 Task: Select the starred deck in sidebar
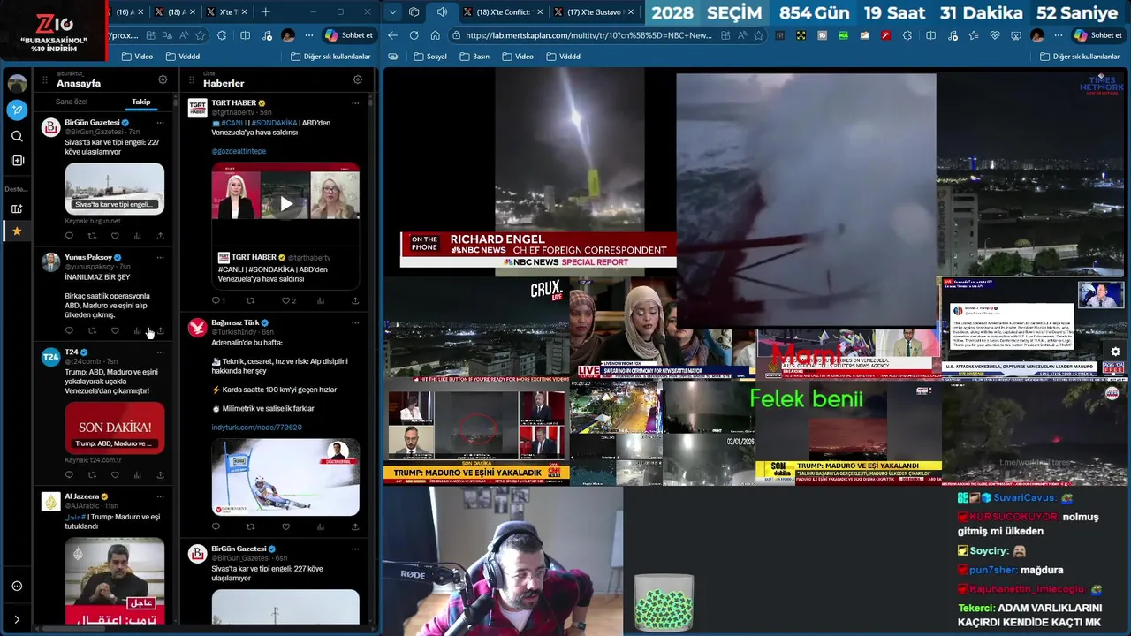[x=17, y=231]
